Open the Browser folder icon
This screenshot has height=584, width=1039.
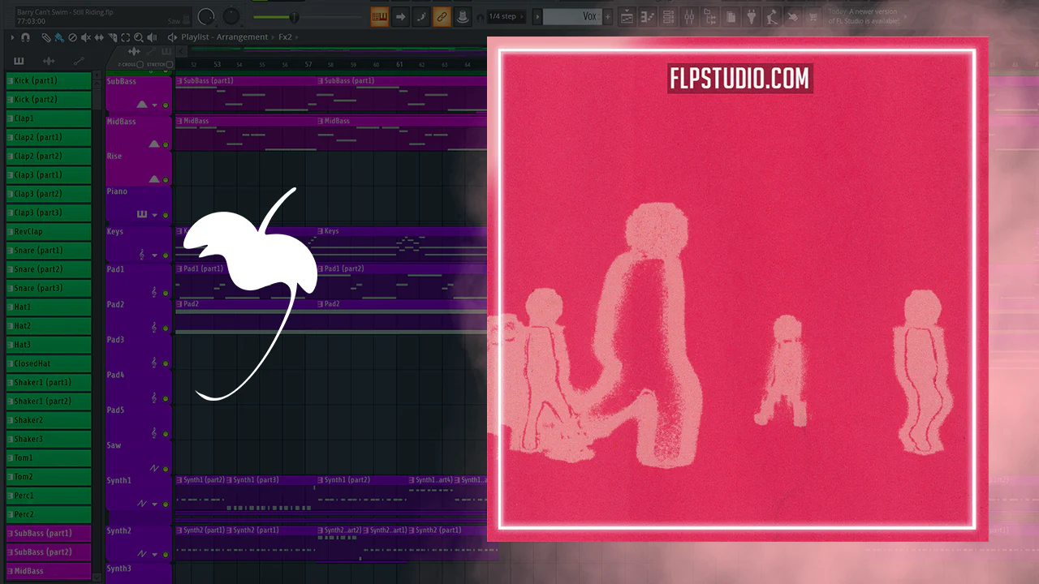coord(709,16)
